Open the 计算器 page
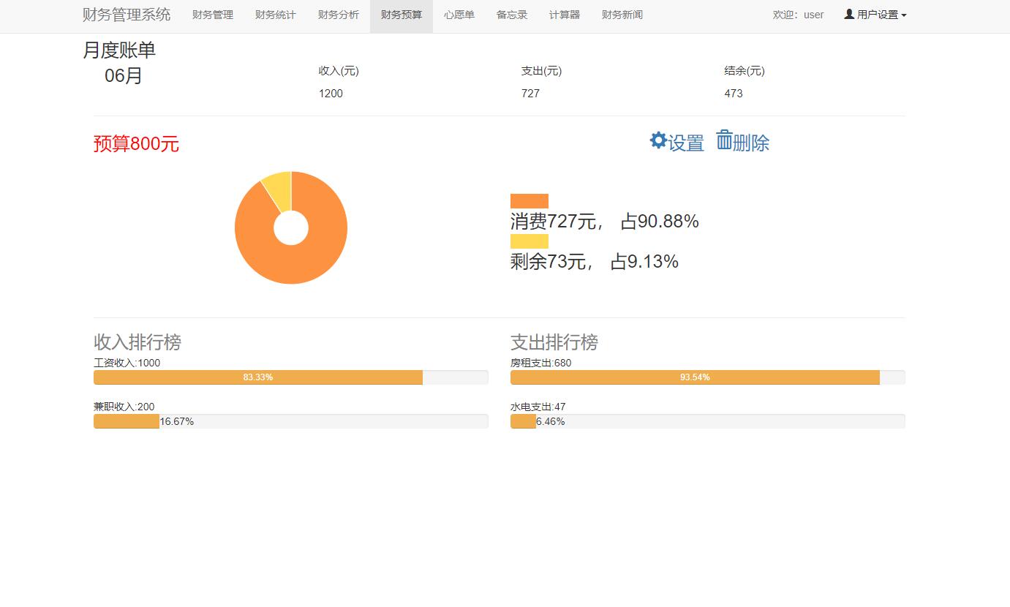This screenshot has width=1010, height=607. click(563, 15)
